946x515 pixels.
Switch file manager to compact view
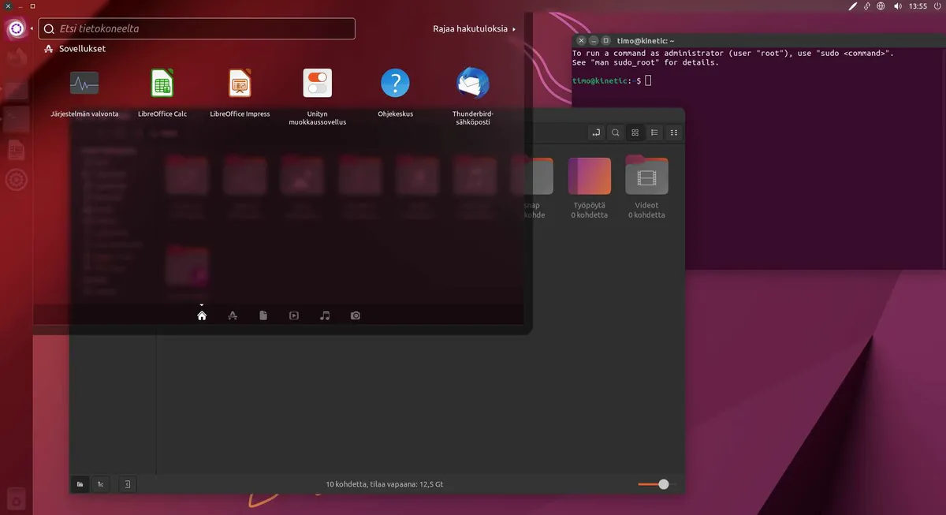coord(673,132)
